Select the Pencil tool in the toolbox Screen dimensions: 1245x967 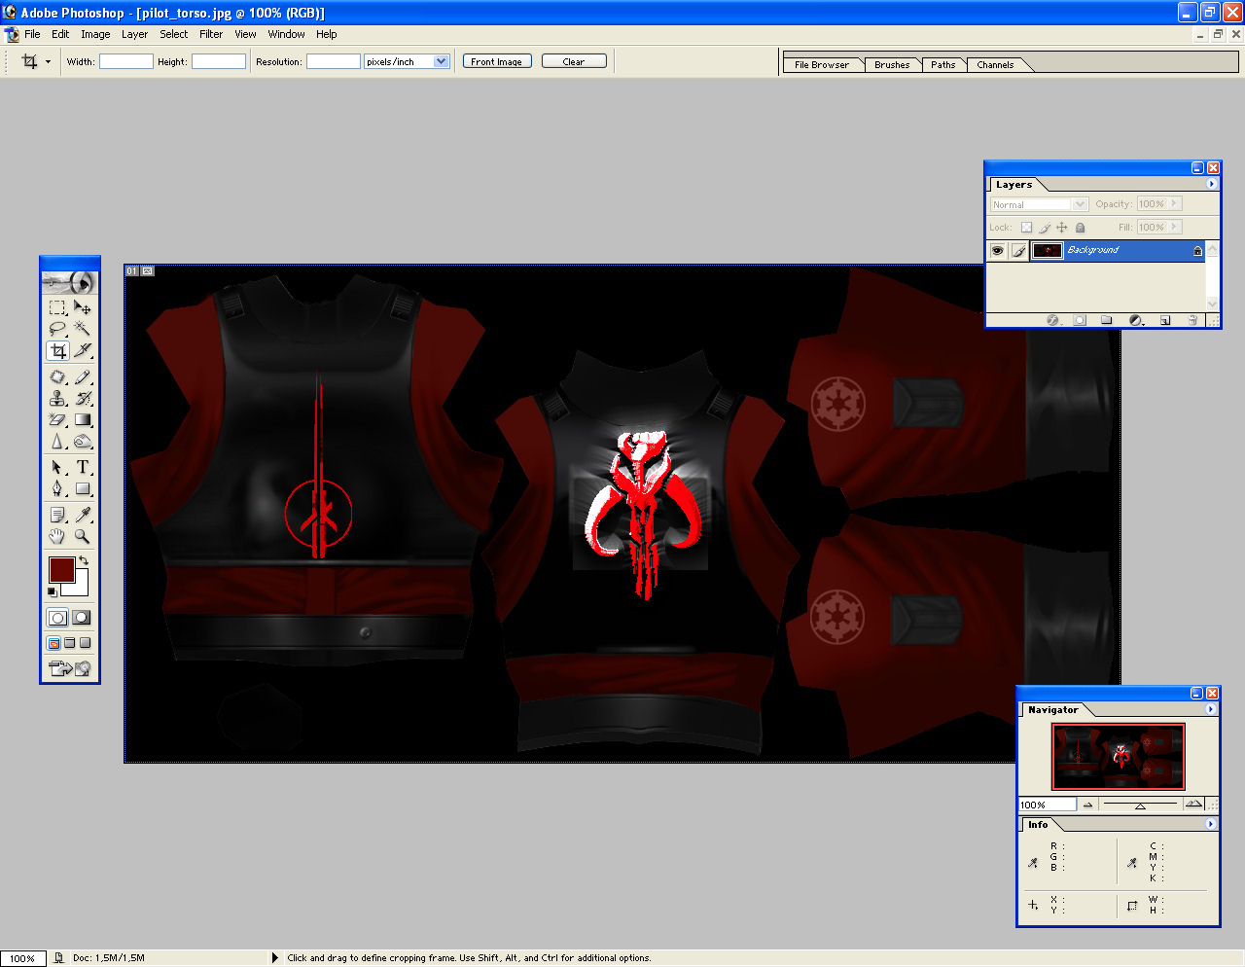click(x=83, y=377)
